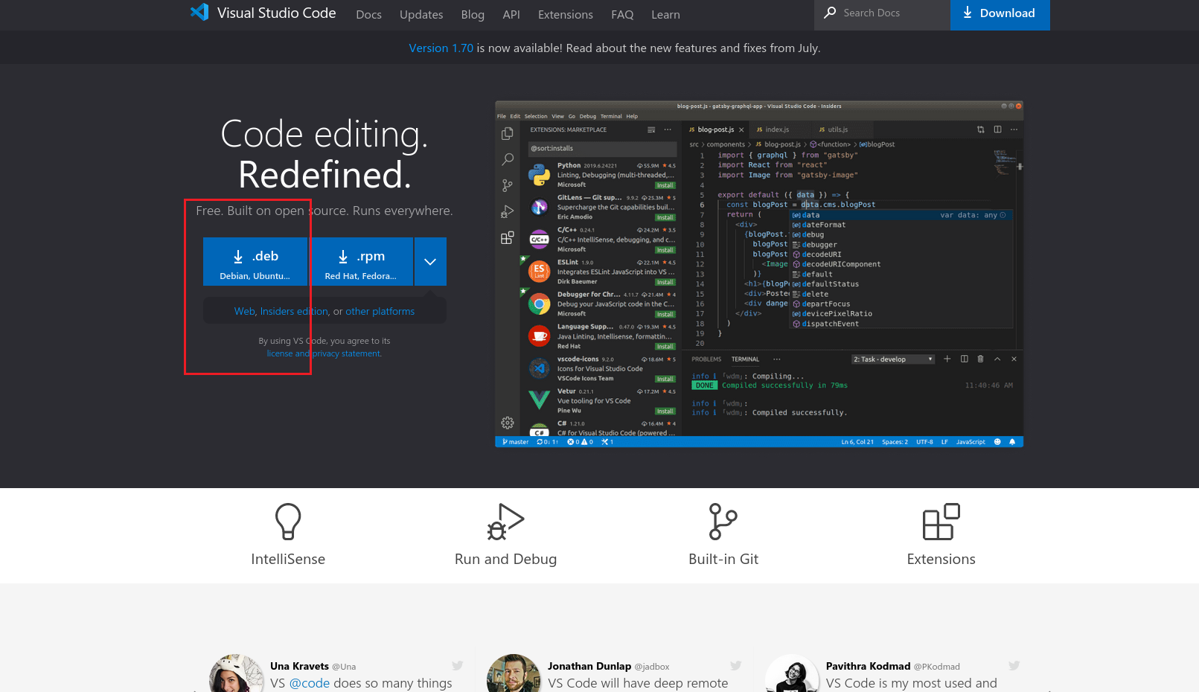Open the Search view in the activity bar
The image size is (1199, 692).
[x=508, y=159]
